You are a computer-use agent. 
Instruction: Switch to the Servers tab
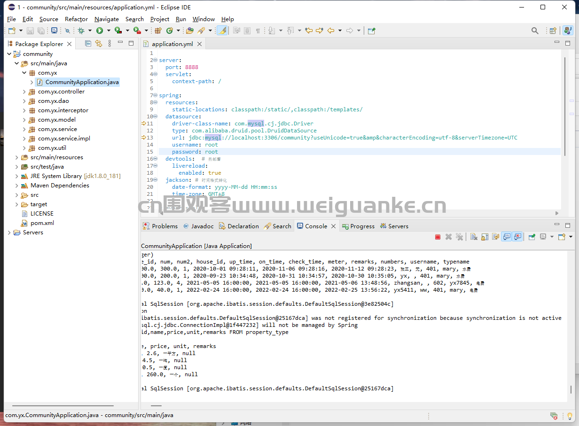click(394, 226)
